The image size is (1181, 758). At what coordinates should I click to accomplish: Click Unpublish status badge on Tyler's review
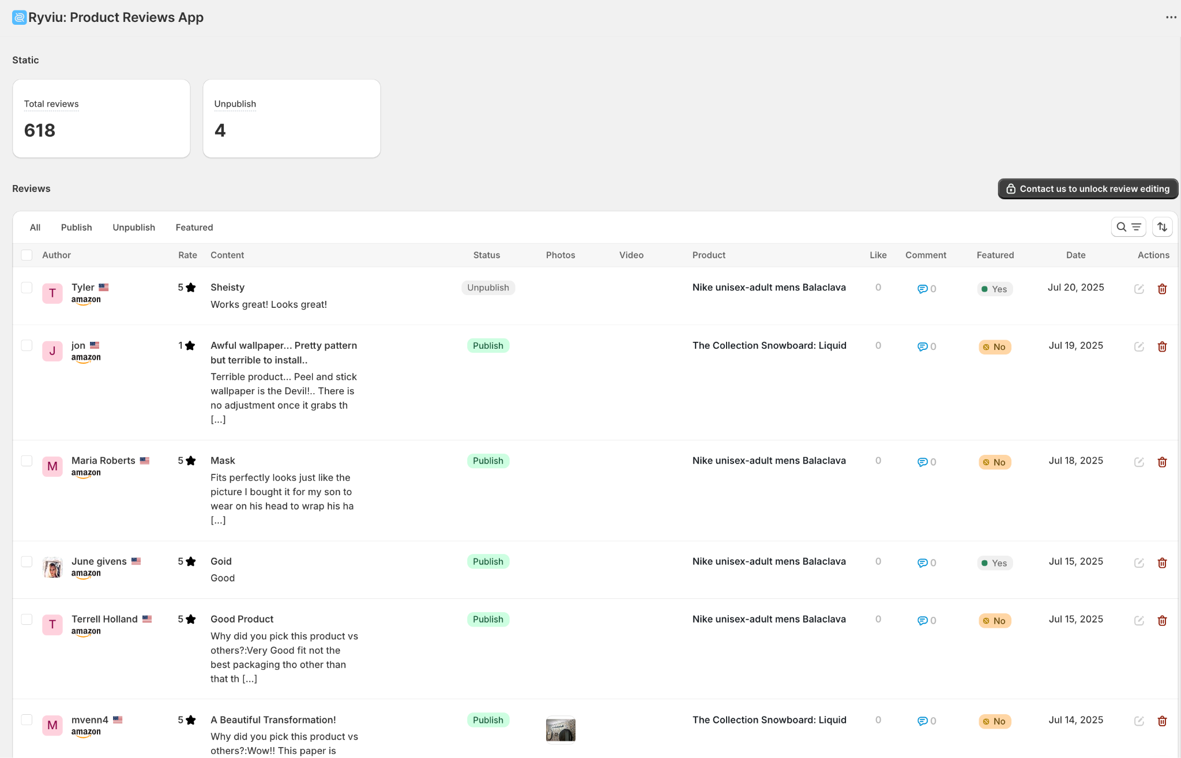[x=488, y=288]
